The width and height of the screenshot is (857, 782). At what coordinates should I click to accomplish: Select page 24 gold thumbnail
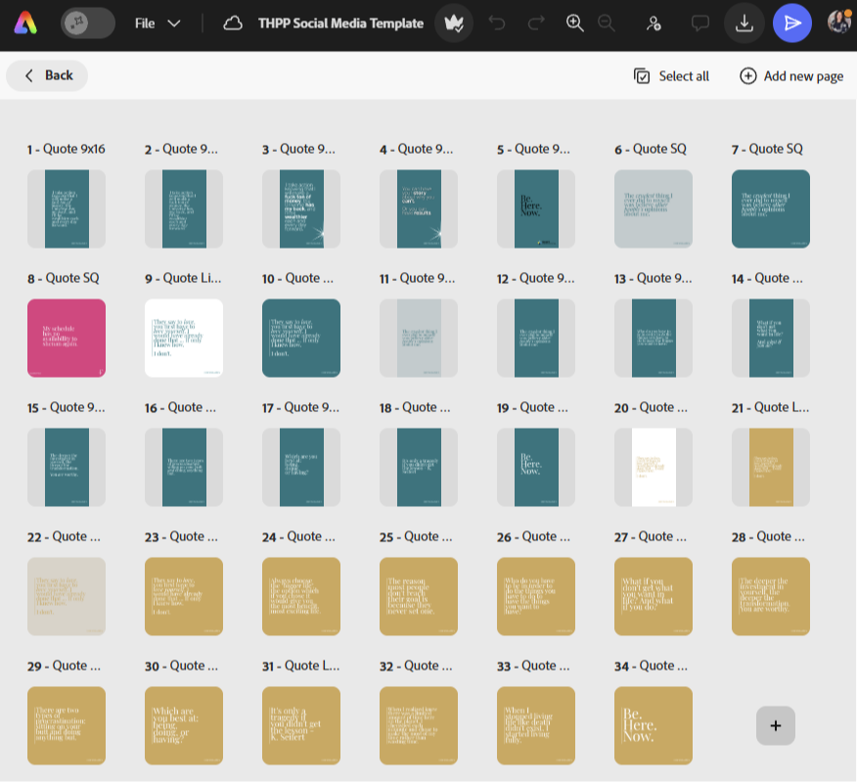click(301, 597)
